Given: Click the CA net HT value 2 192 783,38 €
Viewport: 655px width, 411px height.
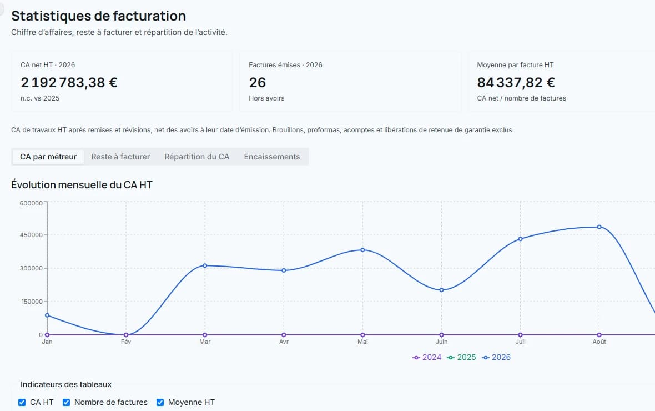Looking at the screenshot, I should [69, 82].
